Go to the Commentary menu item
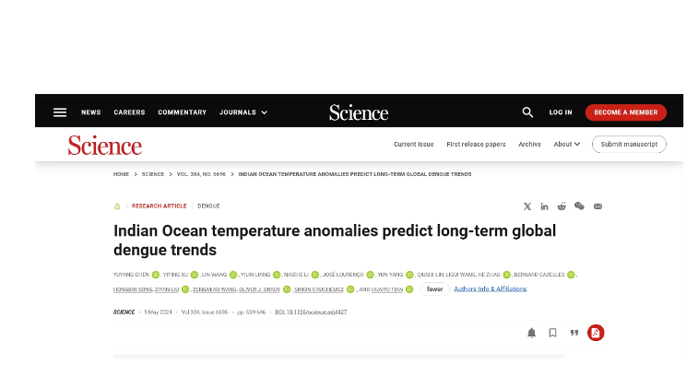The image size is (698, 377). [182, 112]
